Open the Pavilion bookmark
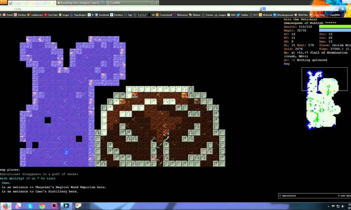The height and width of the screenshot is (210, 351). (20, 15)
